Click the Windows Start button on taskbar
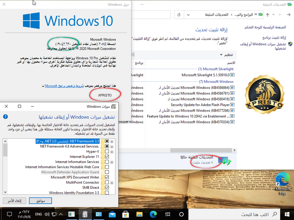294x220 pixels. [x=287, y=214]
